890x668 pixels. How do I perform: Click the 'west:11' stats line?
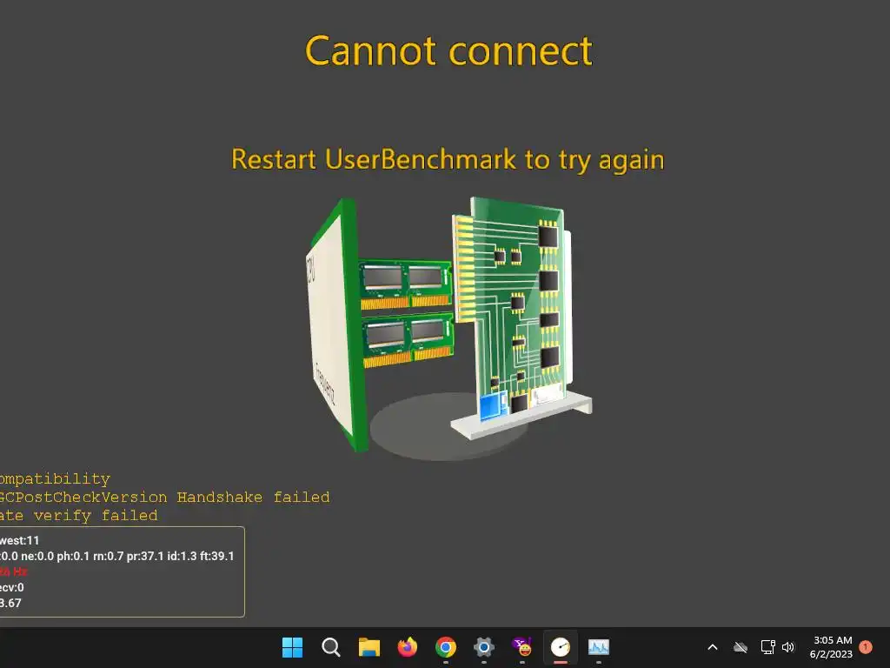(x=20, y=540)
